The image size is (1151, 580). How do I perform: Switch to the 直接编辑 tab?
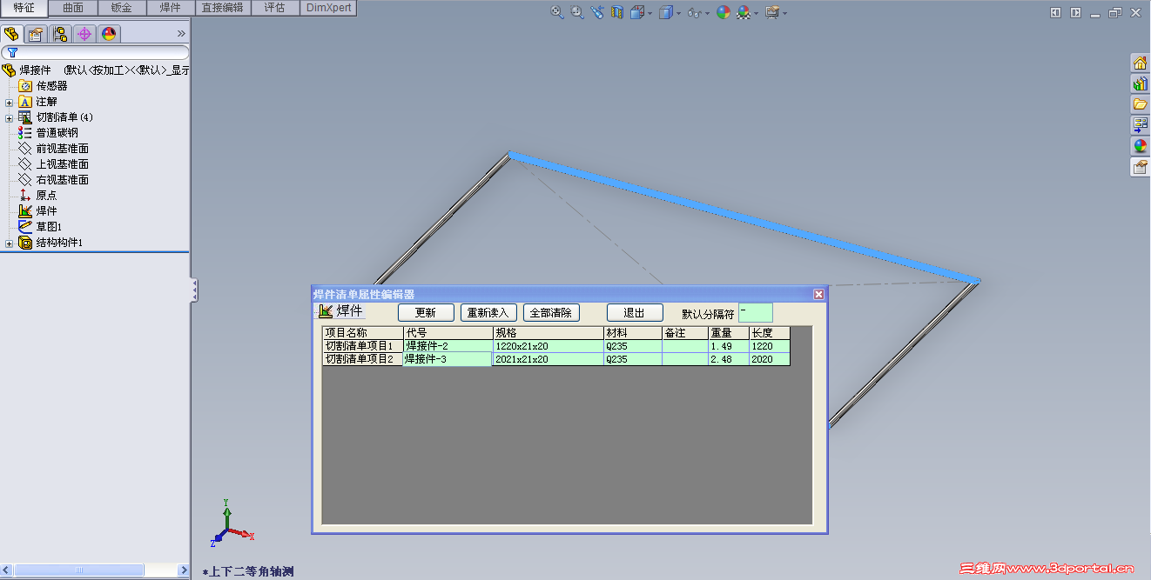click(222, 8)
